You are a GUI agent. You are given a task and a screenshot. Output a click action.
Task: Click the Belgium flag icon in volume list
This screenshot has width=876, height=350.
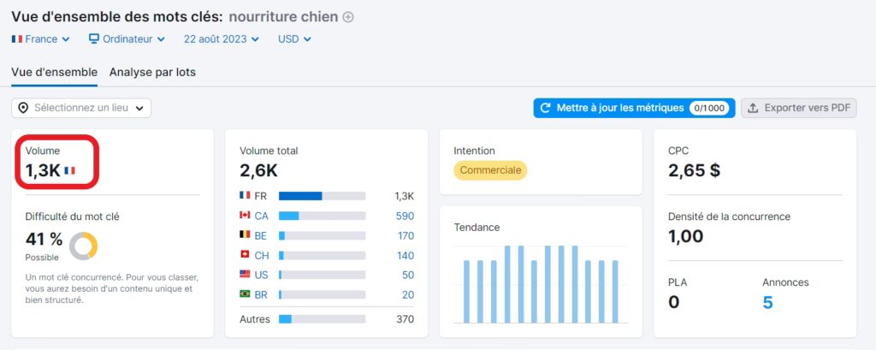pos(246,235)
